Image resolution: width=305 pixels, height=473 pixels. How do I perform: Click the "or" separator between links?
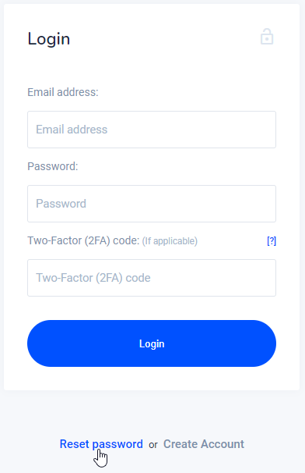pos(153,445)
